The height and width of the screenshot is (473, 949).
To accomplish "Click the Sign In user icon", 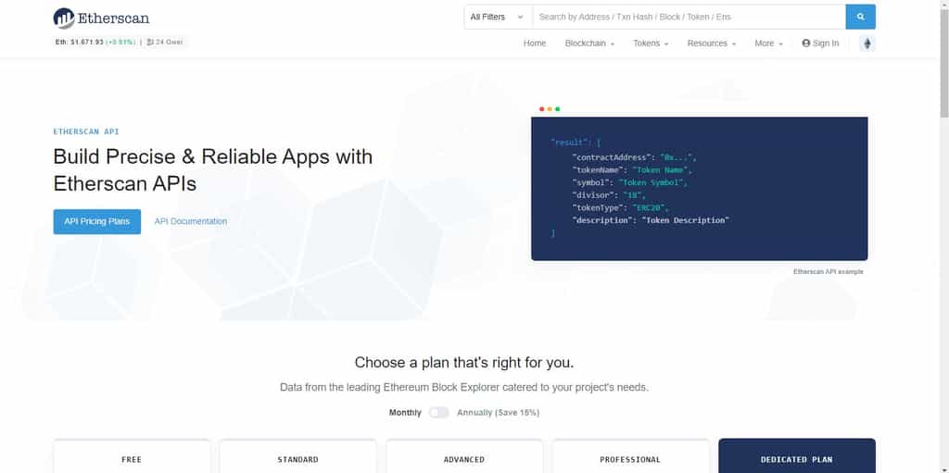I will coord(805,44).
